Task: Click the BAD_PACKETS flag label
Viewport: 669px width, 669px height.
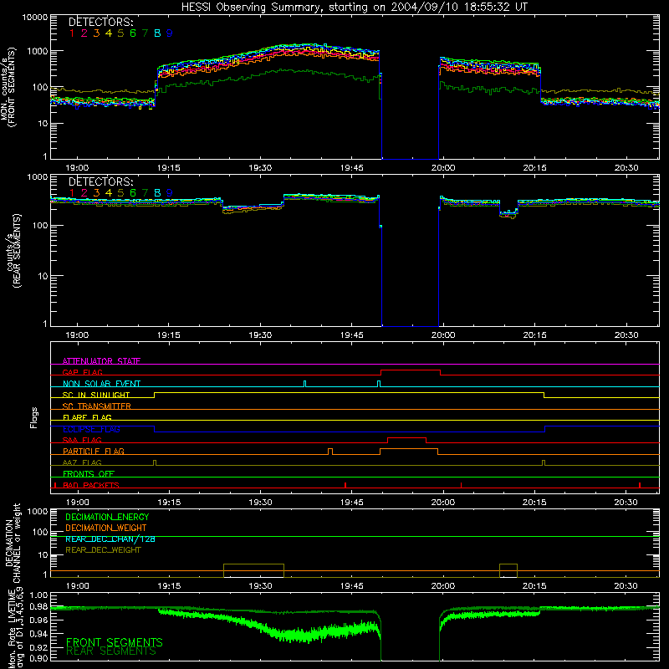Action: tap(91, 485)
